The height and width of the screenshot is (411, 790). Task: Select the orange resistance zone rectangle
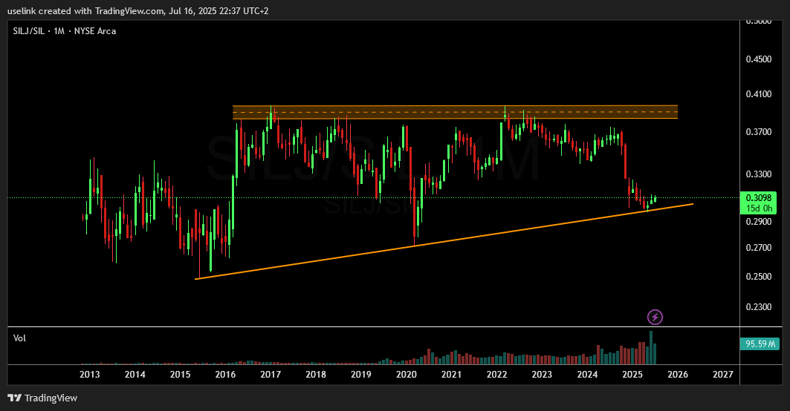pos(455,112)
